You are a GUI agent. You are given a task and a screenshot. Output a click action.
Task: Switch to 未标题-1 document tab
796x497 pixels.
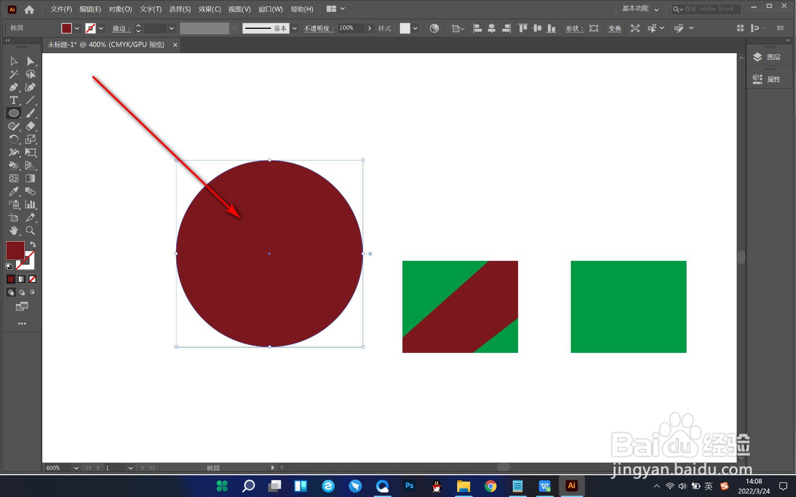[x=106, y=45]
